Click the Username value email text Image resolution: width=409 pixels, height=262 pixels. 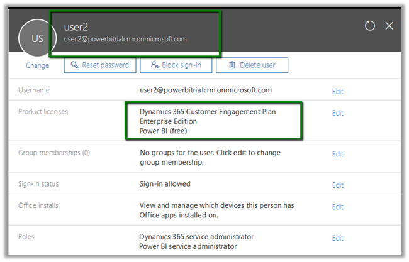tap(205, 90)
